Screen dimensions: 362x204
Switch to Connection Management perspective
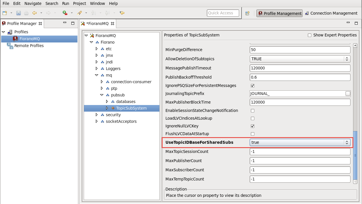(331, 13)
